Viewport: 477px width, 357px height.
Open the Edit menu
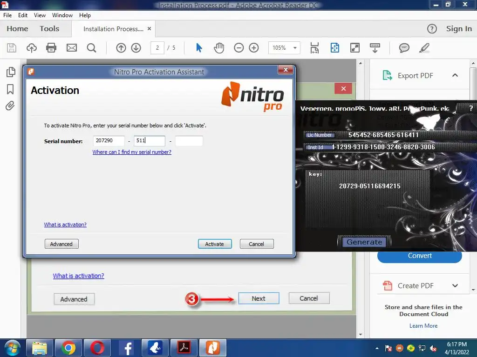[23, 15]
